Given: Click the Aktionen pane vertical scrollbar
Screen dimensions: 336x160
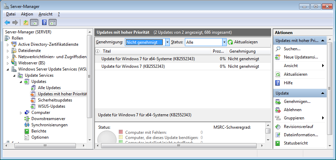Looking at the screenshot, I should click(330, 88).
